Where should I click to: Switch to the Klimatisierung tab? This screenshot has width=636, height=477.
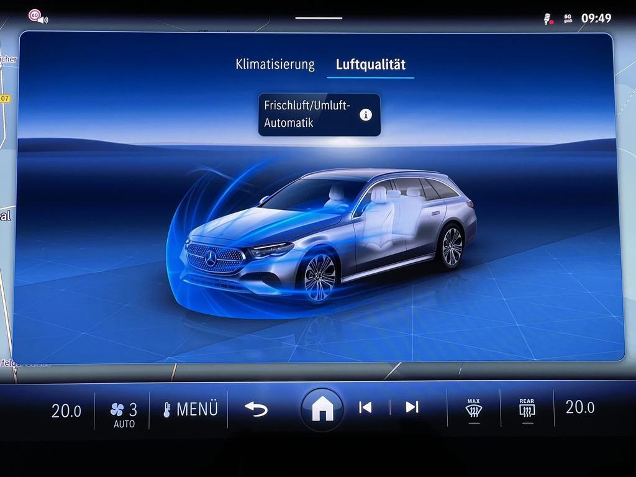[275, 65]
